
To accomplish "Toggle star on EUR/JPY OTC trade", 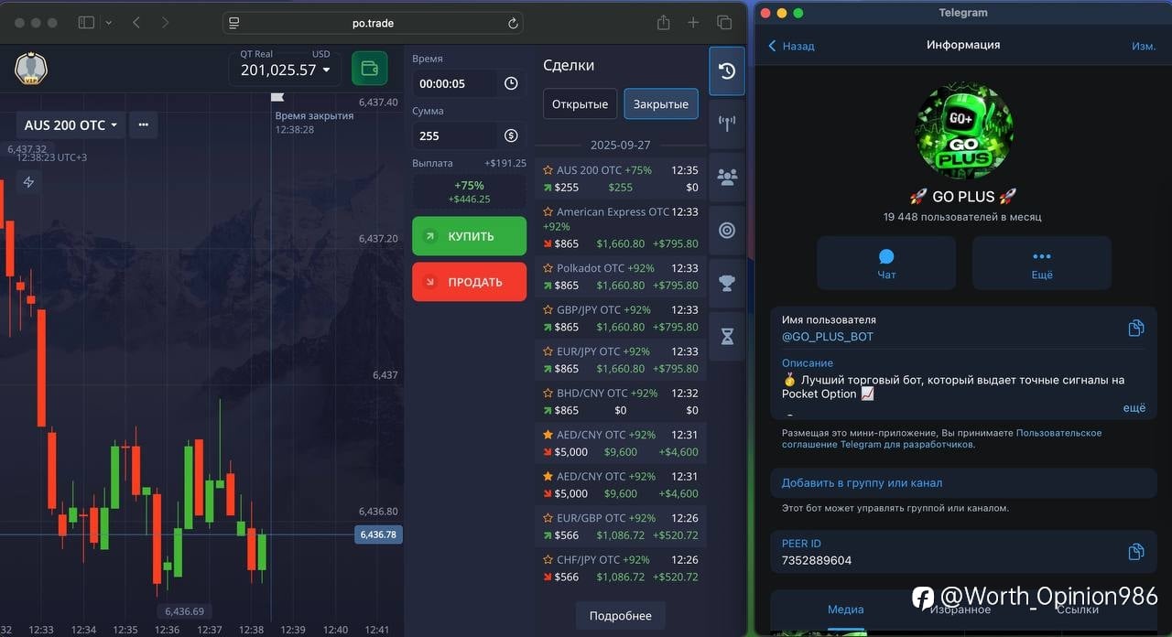I will pyautogui.click(x=548, y=351).
